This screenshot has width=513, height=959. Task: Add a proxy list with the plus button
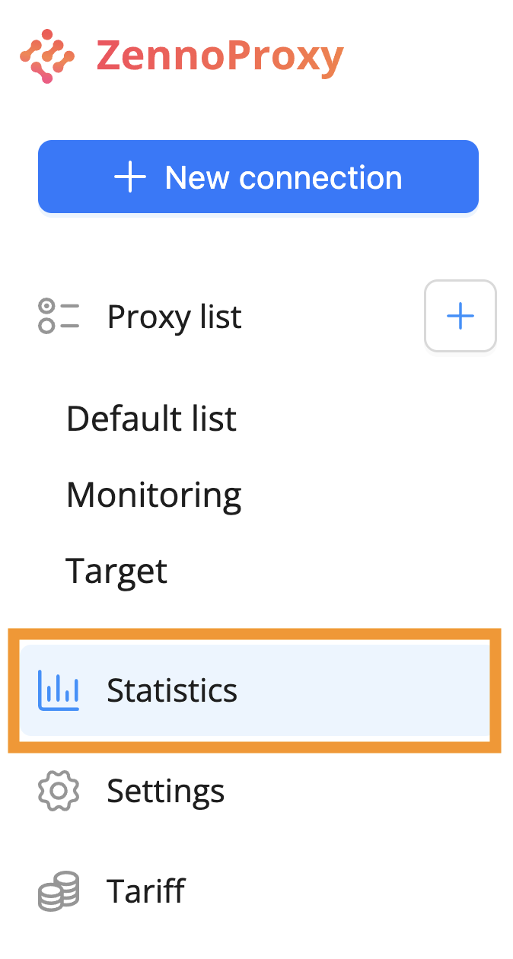tap(460, 317)
